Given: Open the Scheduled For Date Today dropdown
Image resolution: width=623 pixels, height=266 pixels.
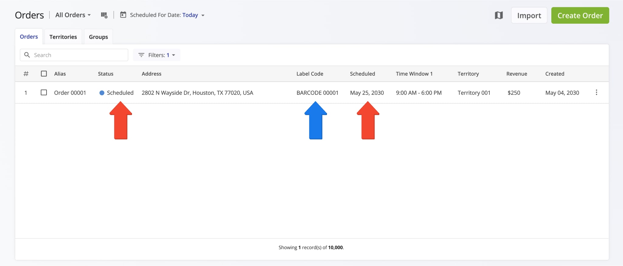Looking at the screenshot, I should point(193,15).
